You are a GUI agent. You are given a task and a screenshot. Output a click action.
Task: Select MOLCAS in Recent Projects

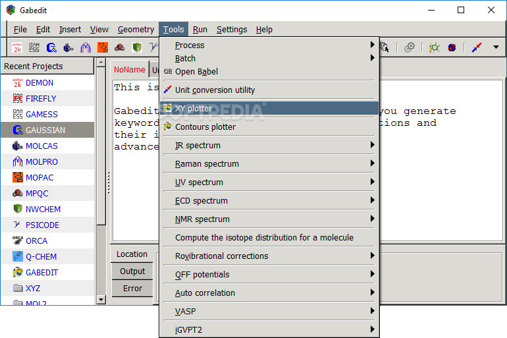(47, 146)
